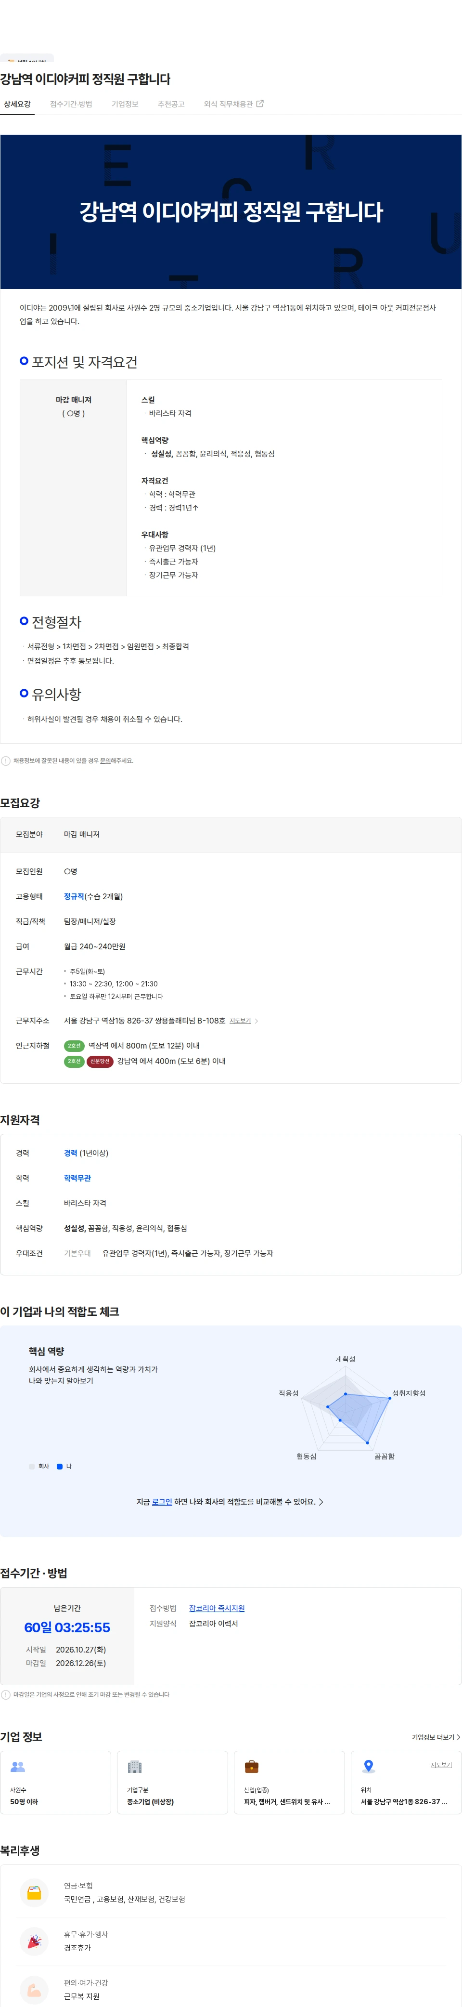The height and width of the screenshot is (2007, 462).
Task: Click the 서울 강남구 역삼1동 826-37 location text
Action: point(404,1801)
